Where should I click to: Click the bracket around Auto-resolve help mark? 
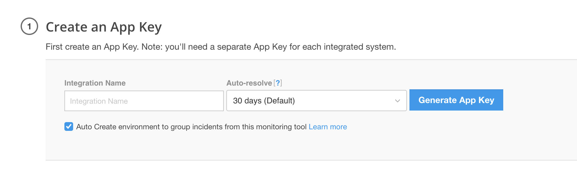point(274,83)
